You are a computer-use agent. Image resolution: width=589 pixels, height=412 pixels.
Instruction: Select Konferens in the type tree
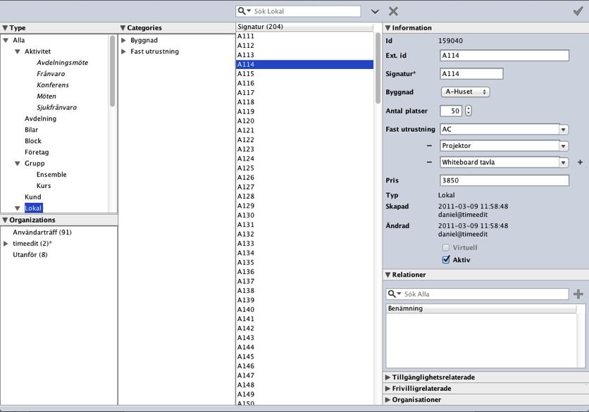[x=53, y=85]
